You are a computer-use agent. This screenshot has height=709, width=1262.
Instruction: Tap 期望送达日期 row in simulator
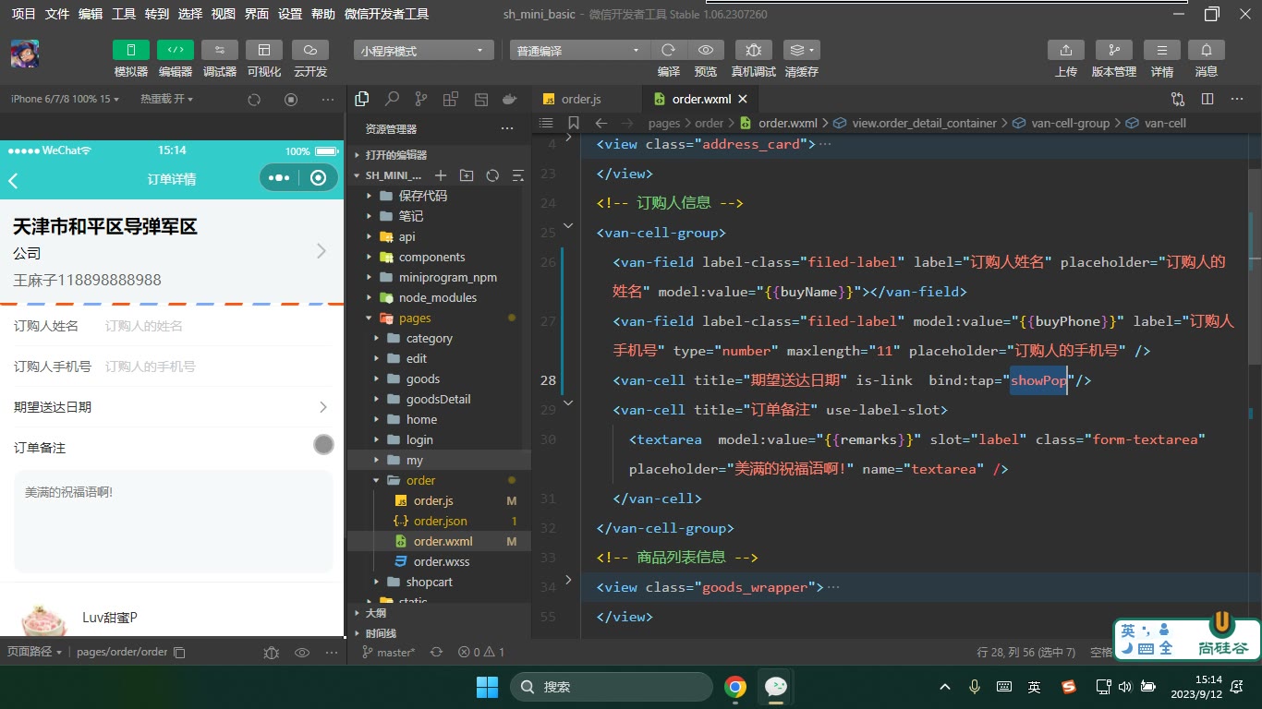tap(172, 407)
